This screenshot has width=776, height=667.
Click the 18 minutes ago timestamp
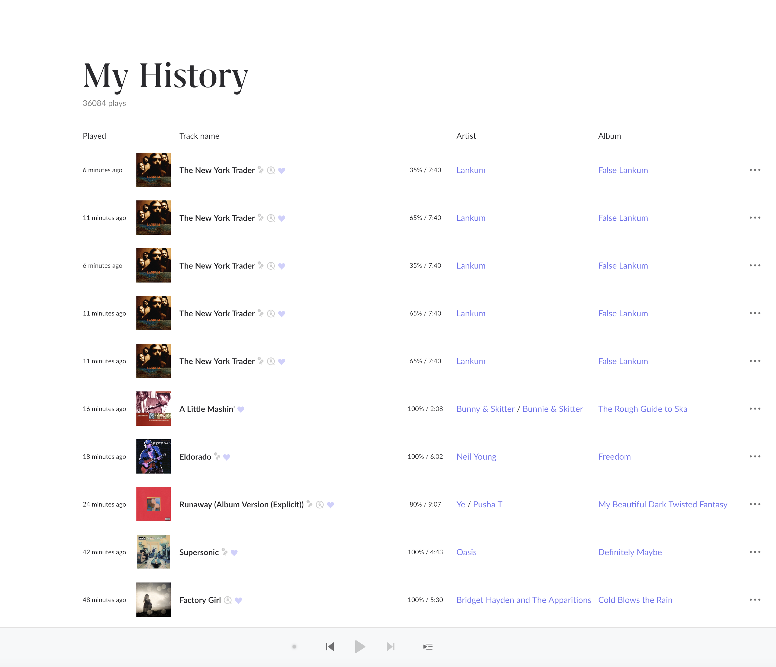pyautogui.click(x=104, y=457)
